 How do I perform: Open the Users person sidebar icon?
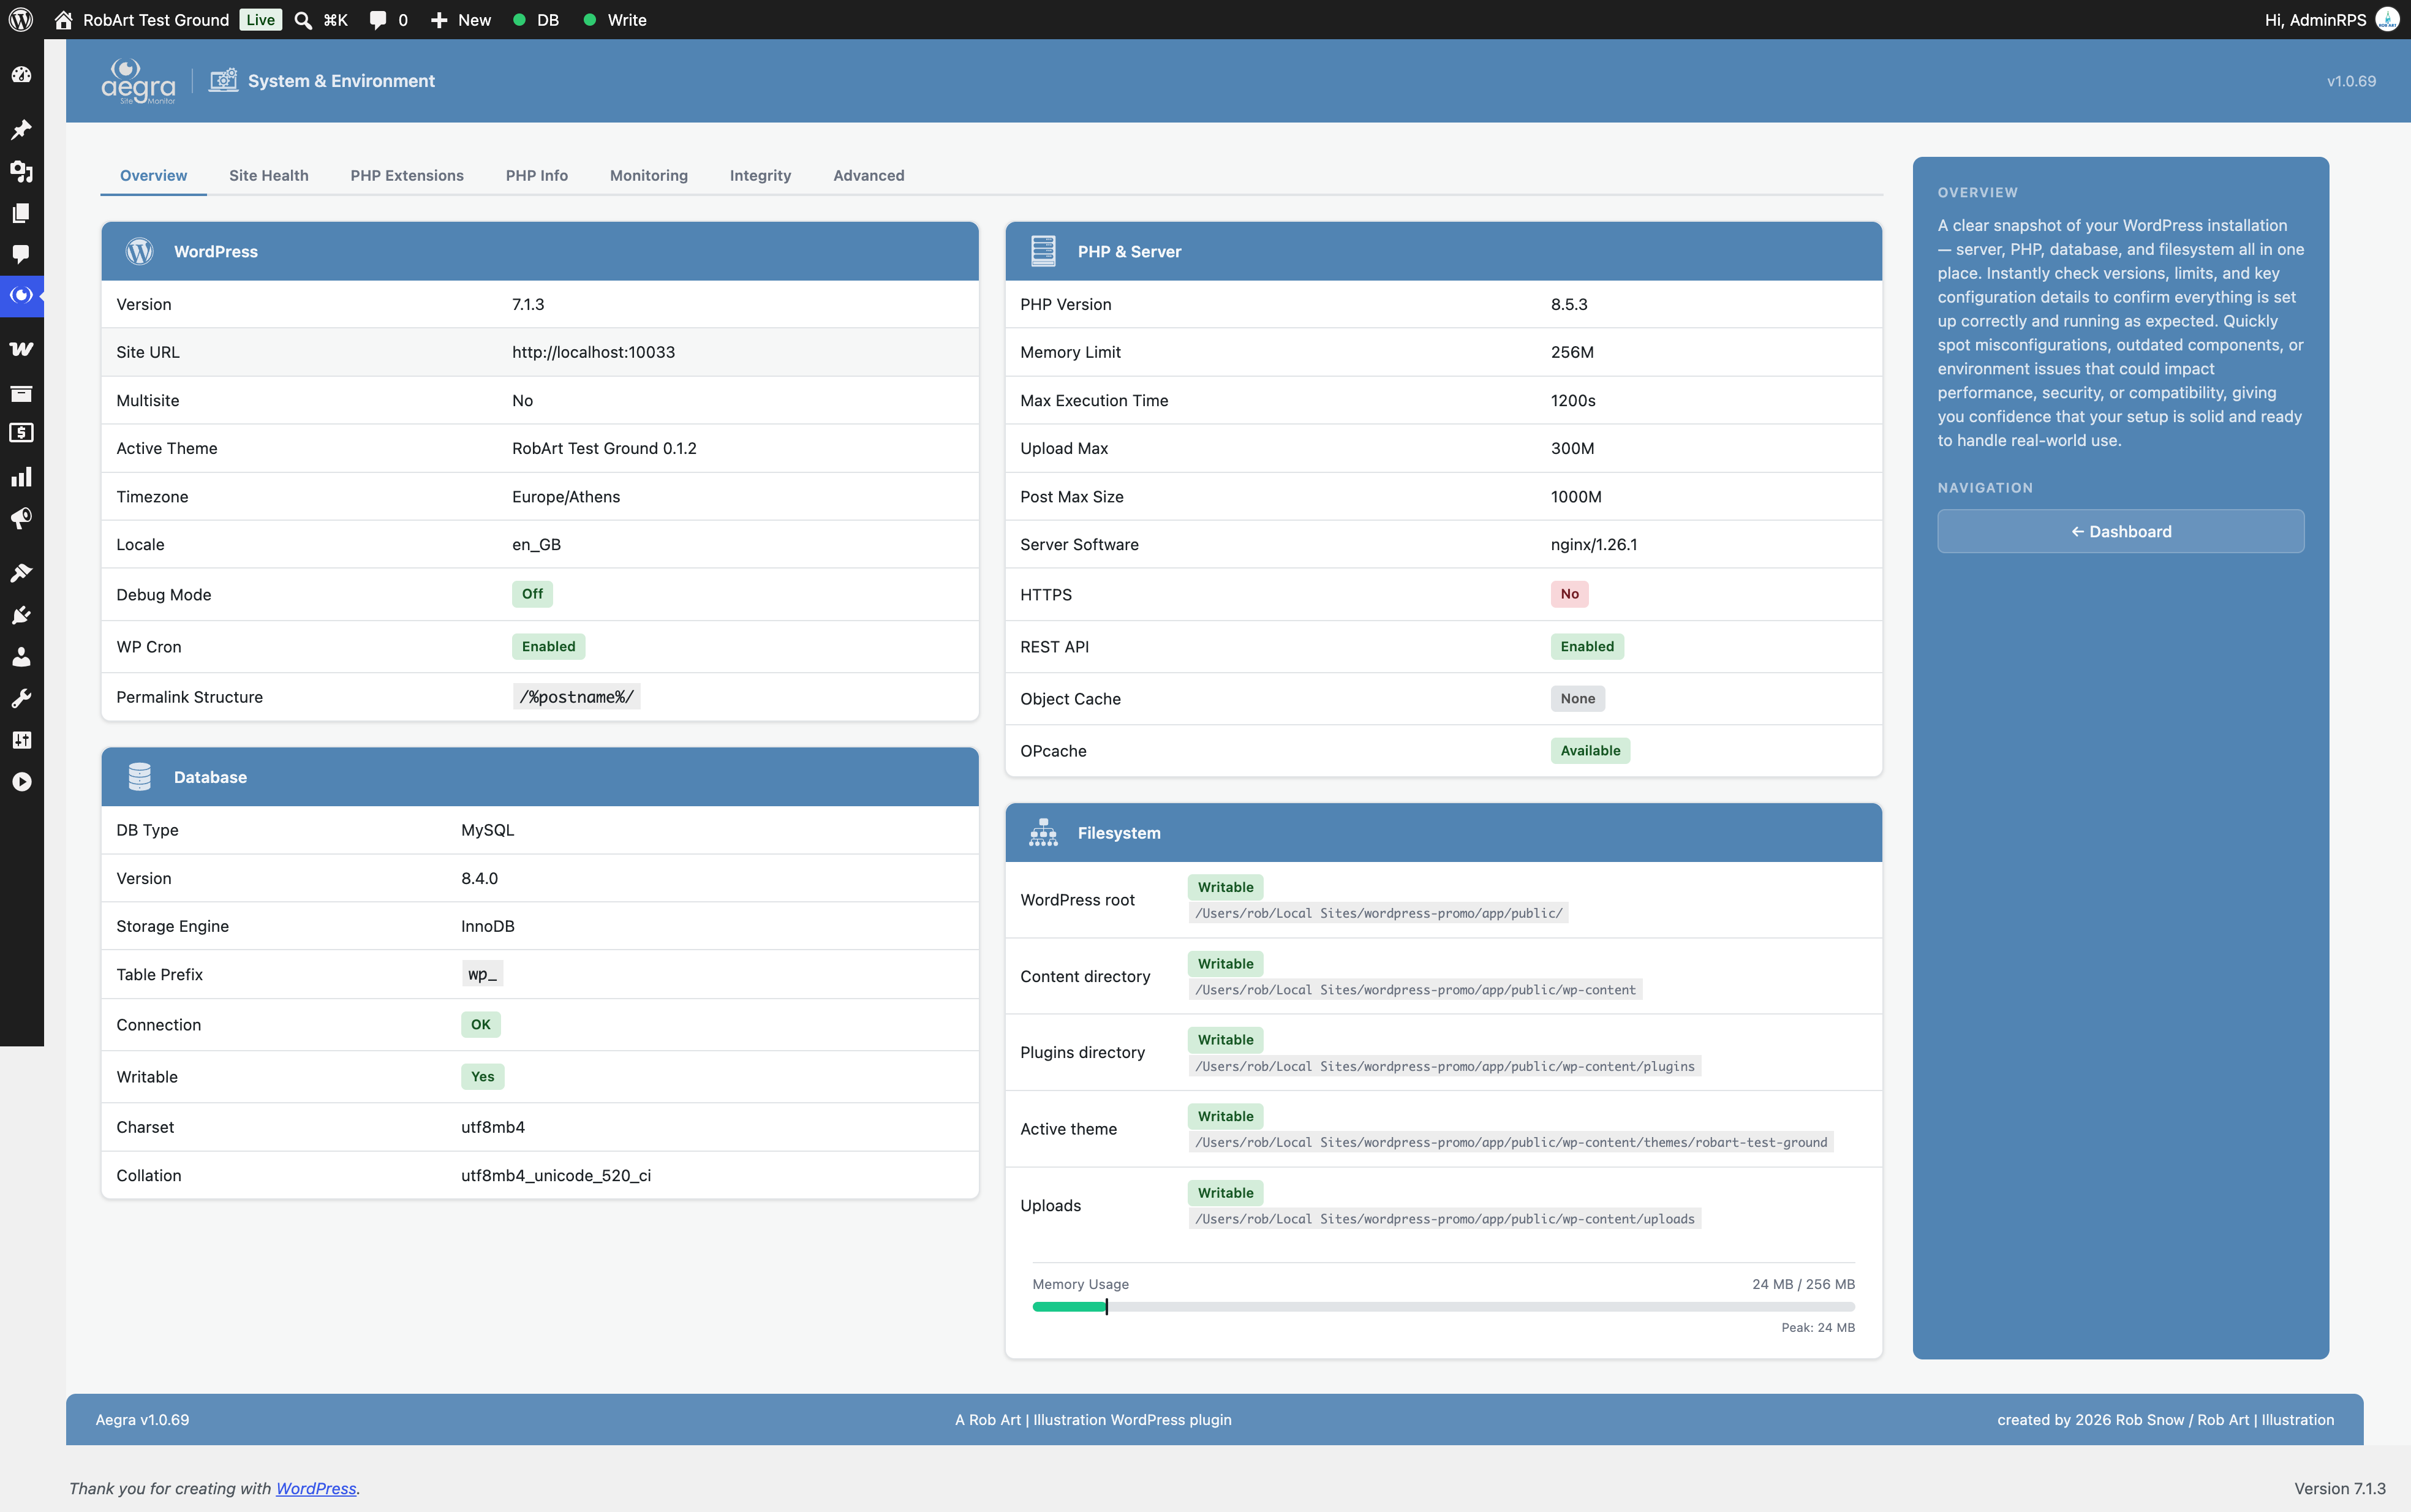(21, 657)
